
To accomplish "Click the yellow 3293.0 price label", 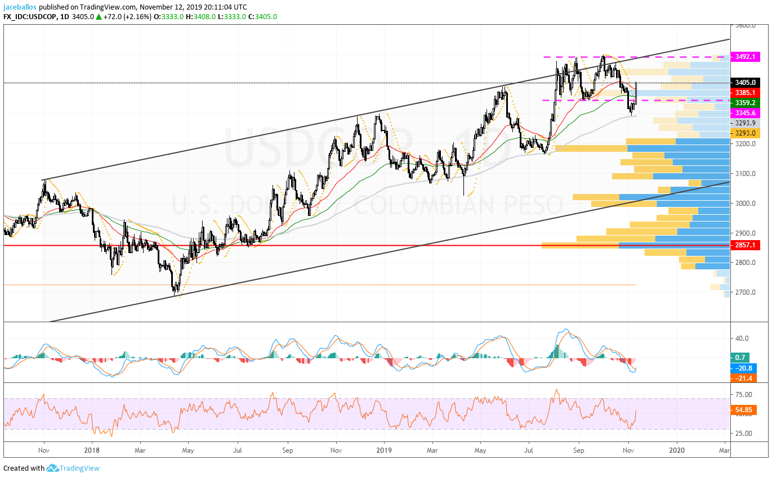I will tap(746, 133).
